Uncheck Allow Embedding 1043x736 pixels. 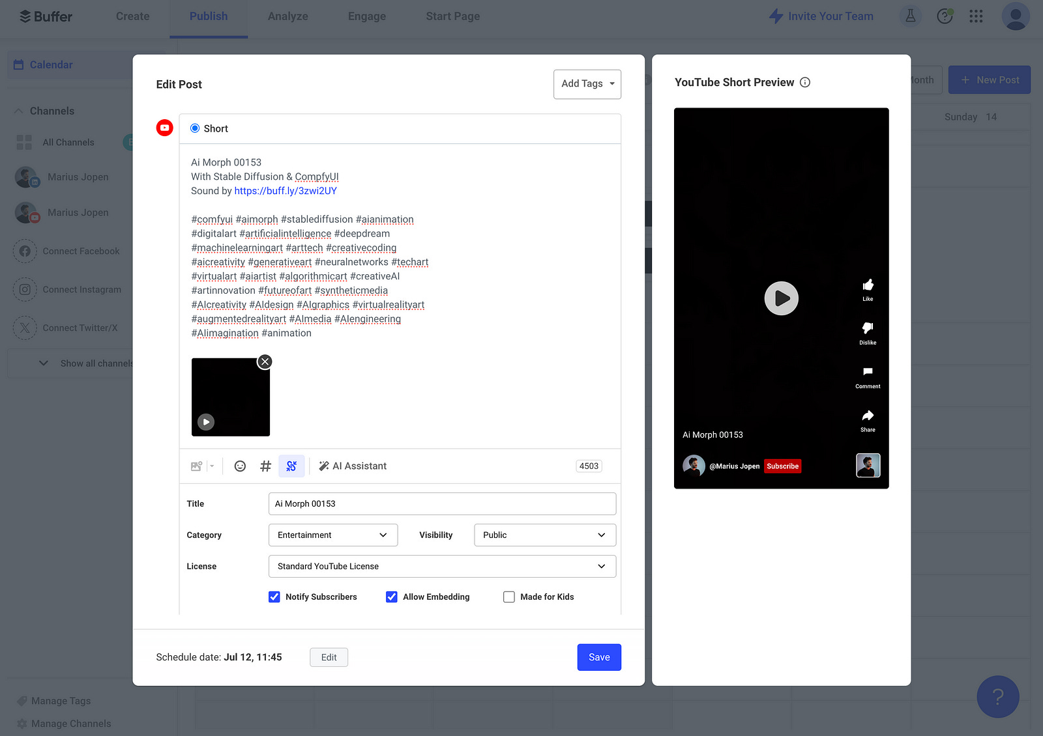(392, 597)
